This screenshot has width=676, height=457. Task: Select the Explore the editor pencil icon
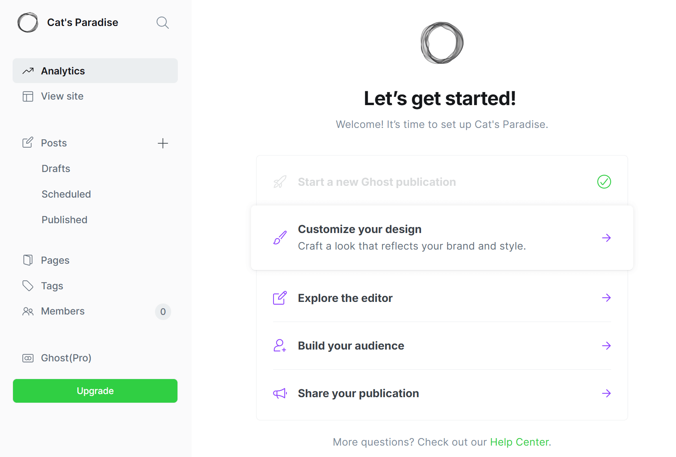point(279,298)
